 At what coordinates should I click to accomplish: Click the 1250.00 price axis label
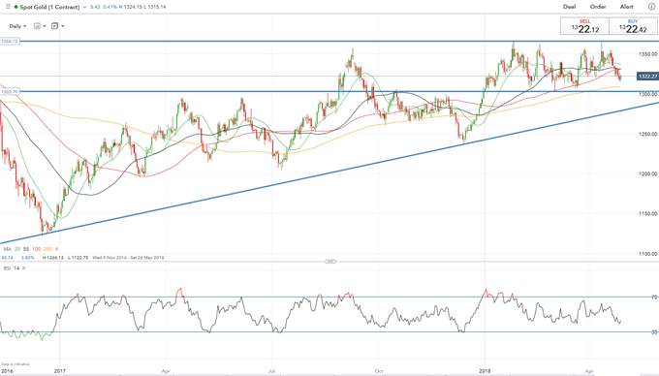(x=648, y=134)
